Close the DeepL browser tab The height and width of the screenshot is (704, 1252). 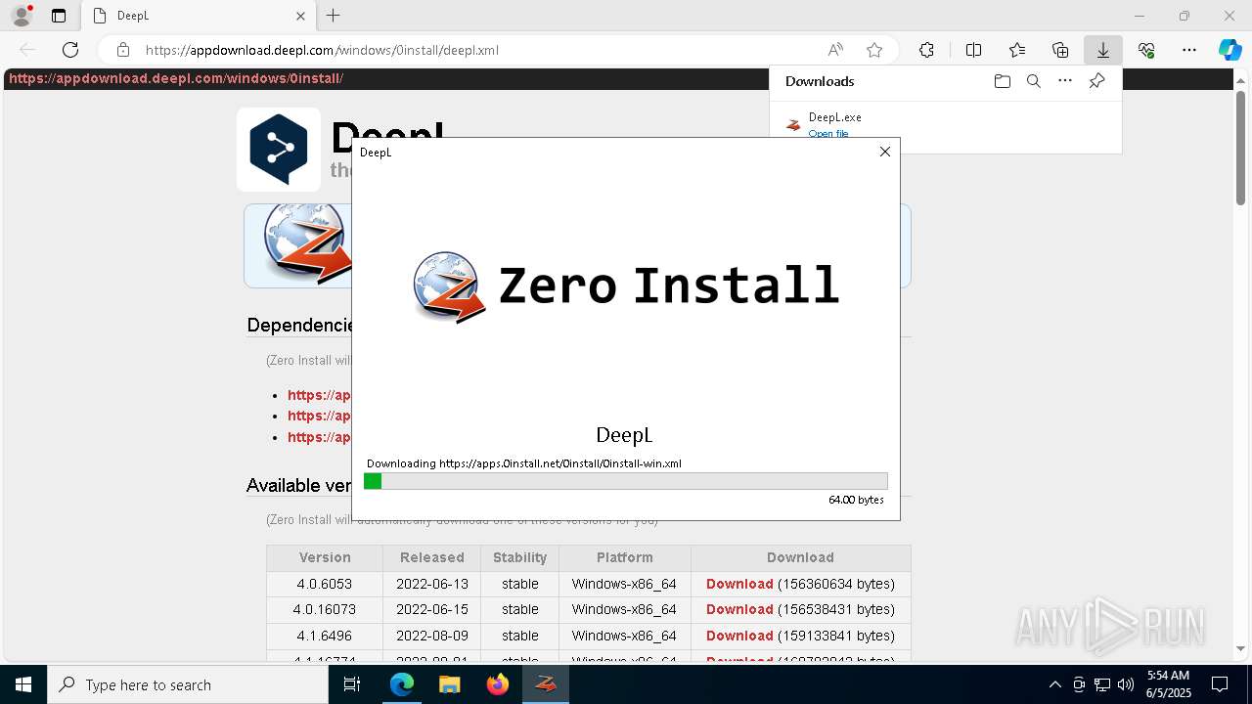click(x=300, y=16)
